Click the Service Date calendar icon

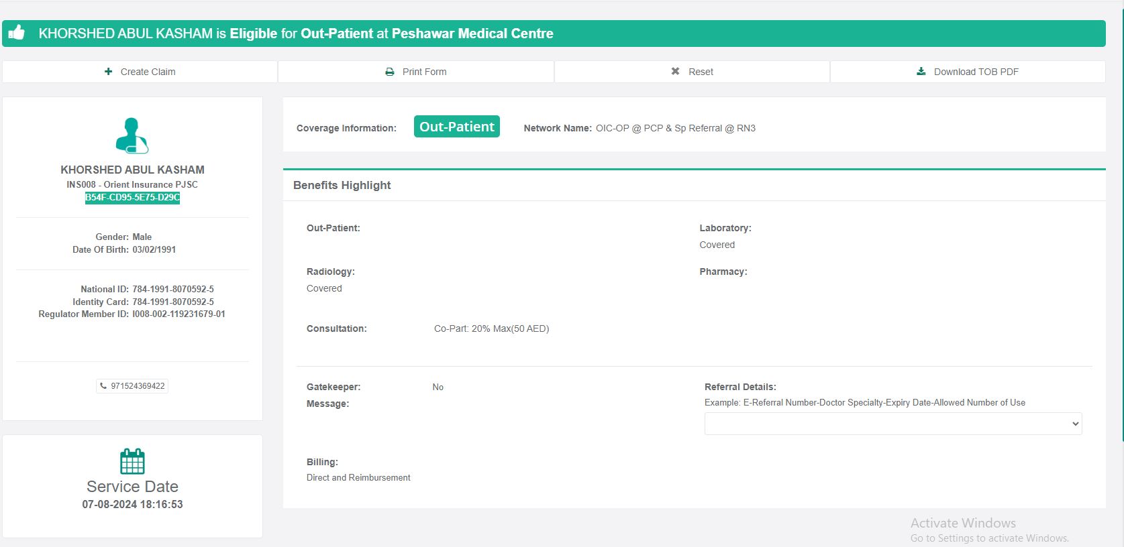[x=132, y=461]
